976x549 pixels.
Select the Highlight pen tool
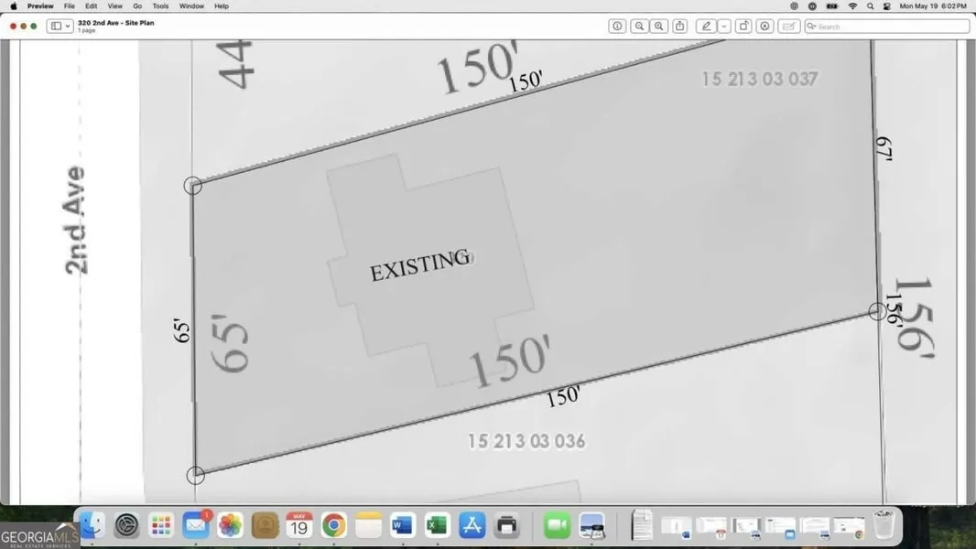click(705, 27)
